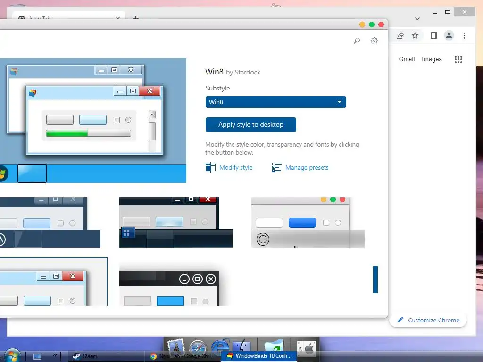Toggle Chrome side panel icon
Viewport: 483px width, 362px height.
434,35
